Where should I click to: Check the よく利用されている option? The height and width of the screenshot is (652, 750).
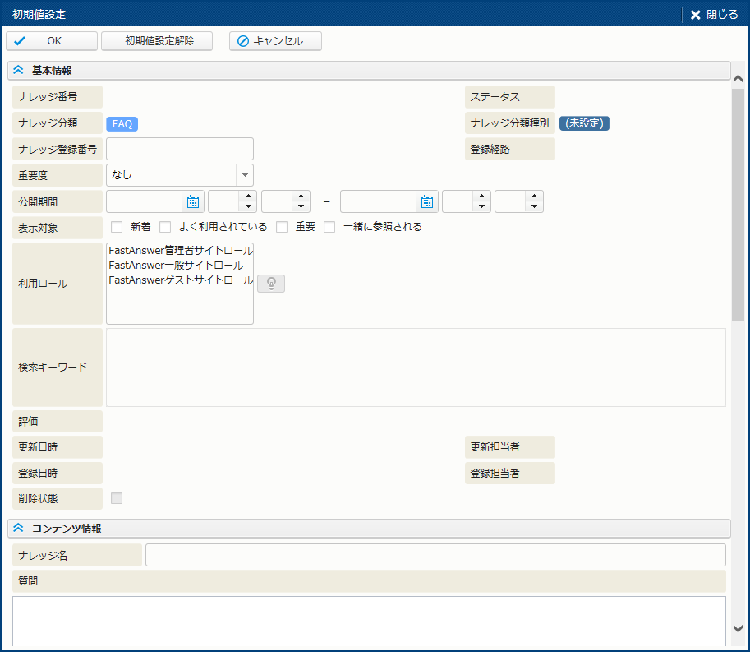(x=165, y=227)
